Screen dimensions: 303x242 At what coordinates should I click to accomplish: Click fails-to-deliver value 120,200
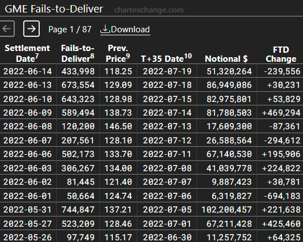click(x=78, y=126)
